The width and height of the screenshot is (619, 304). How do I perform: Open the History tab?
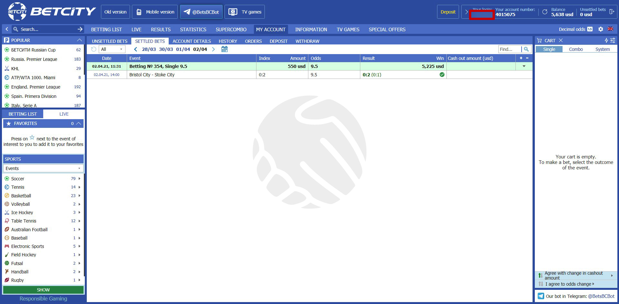point(228,41)
